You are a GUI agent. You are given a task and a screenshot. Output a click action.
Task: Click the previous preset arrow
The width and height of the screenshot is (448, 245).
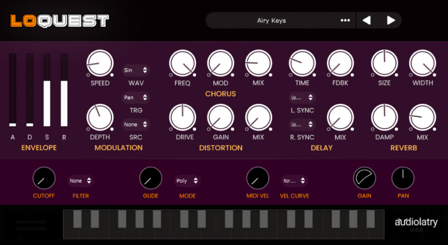[x=367, y=21]
